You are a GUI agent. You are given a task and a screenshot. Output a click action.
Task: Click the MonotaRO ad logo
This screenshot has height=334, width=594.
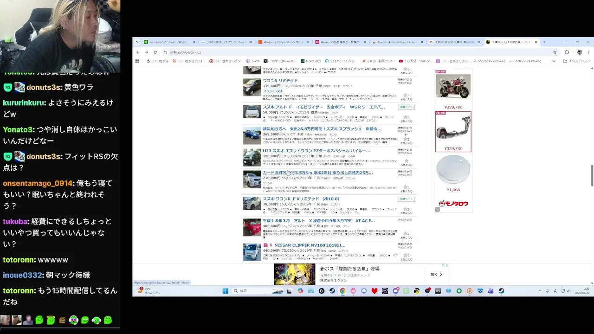tap(453, 203)
